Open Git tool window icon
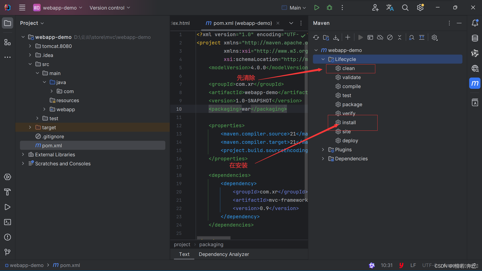Viewport: 482px width, 271px height. pyautogui.click(x=8, y=252)
